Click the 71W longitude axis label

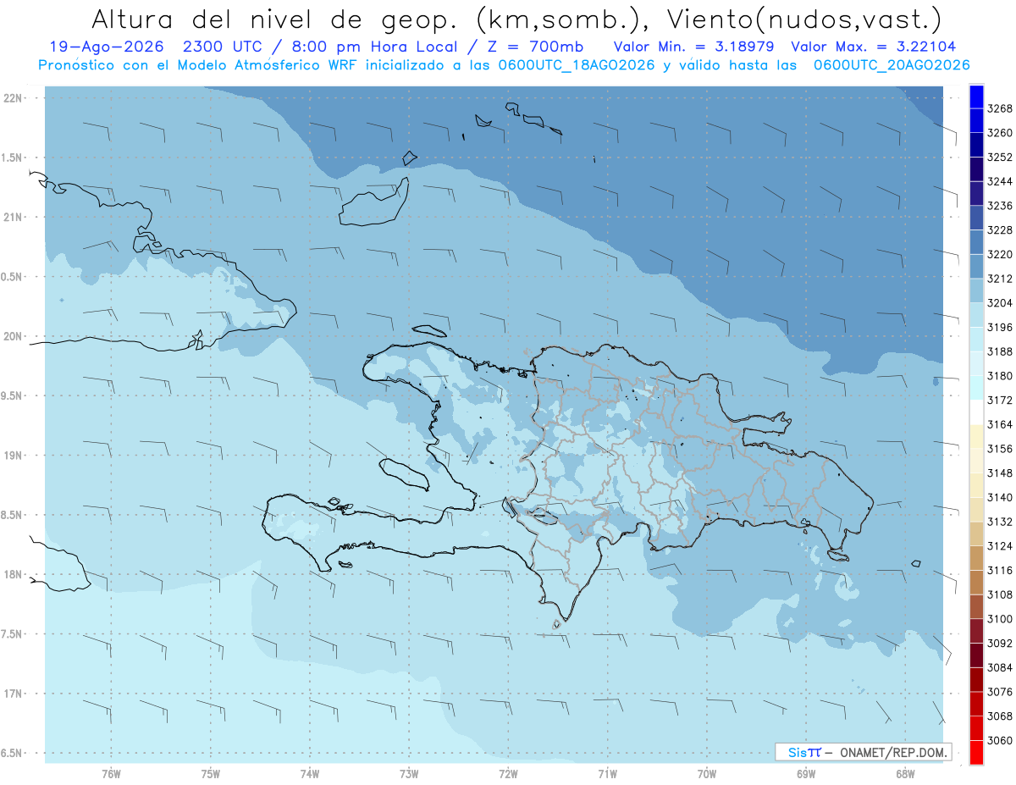pyautogui.click(x=607, y=774)
